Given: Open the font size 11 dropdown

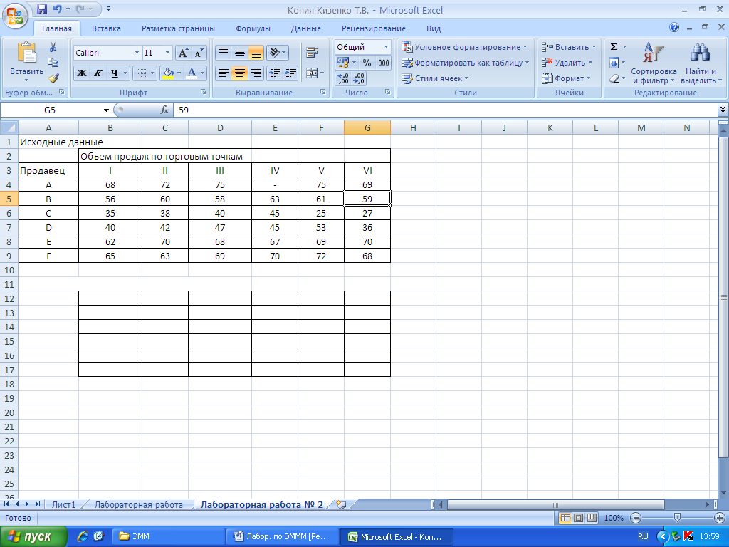Looking at the screenshot, I should pyautogui.click(x=168, y=53).
